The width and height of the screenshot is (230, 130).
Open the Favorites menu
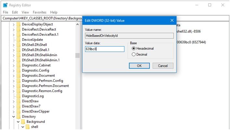pyautogui.click(x=40, y=12)
